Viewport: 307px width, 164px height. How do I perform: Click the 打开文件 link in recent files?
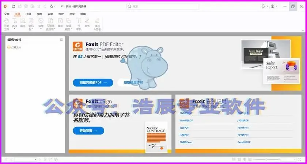[14, 47]
